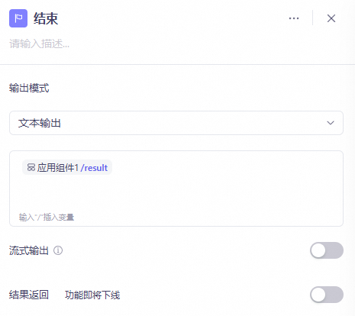Click the 结果返回 label
Viewport: 355px width, 316px height.
pos(29,295)
